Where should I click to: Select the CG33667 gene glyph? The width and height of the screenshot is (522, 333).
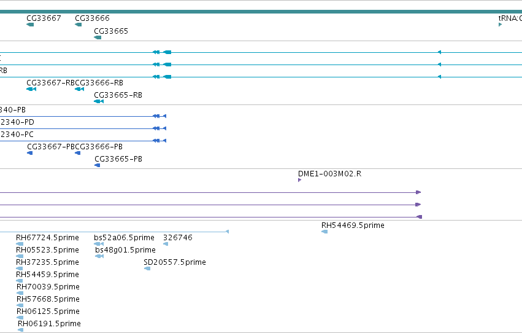(x=30, y=25)
